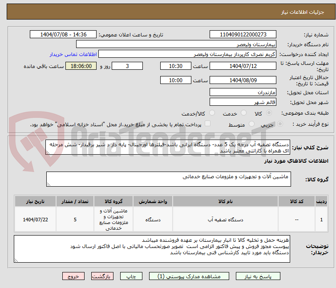Toggle the اسناد خزانه اسلامی payment checkbox

[x=207, y=125]
